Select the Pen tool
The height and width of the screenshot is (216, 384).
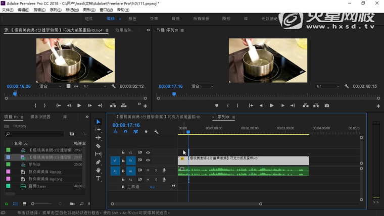98,162
